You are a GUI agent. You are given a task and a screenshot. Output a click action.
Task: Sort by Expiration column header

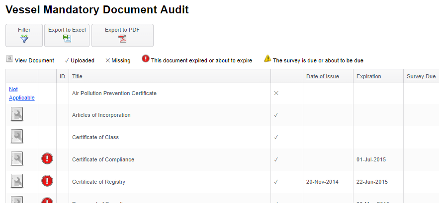(x=369, y=76)
